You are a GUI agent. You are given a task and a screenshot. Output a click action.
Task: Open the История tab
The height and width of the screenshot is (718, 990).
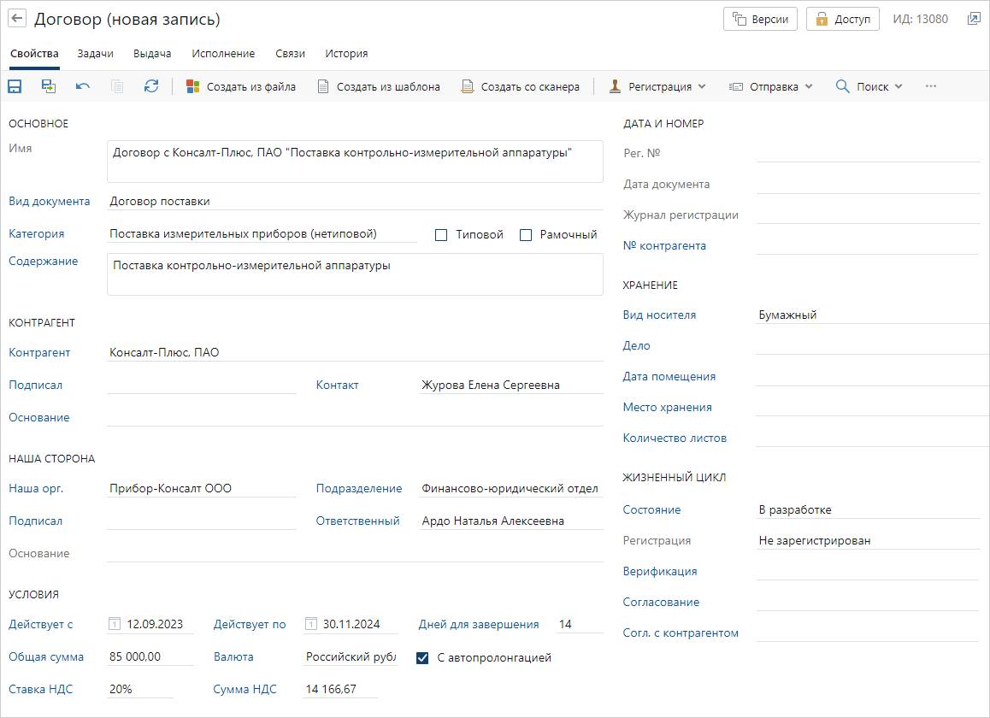pos(346,53)
